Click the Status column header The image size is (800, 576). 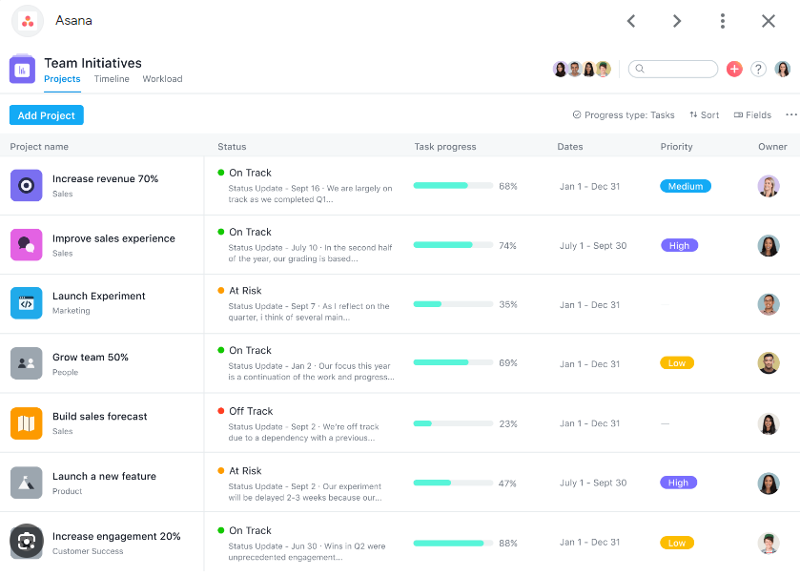[232, 147]
